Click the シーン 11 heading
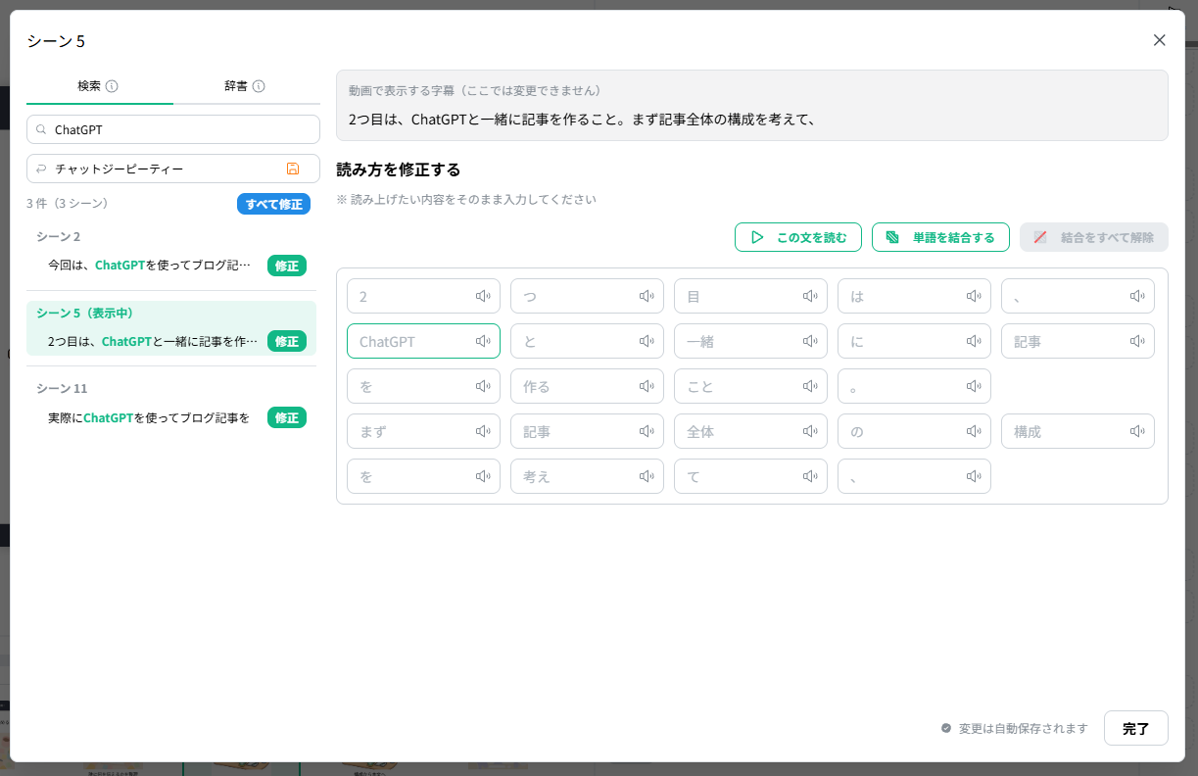The height and width of the screenshot is (776, 1198). point(62,389)
